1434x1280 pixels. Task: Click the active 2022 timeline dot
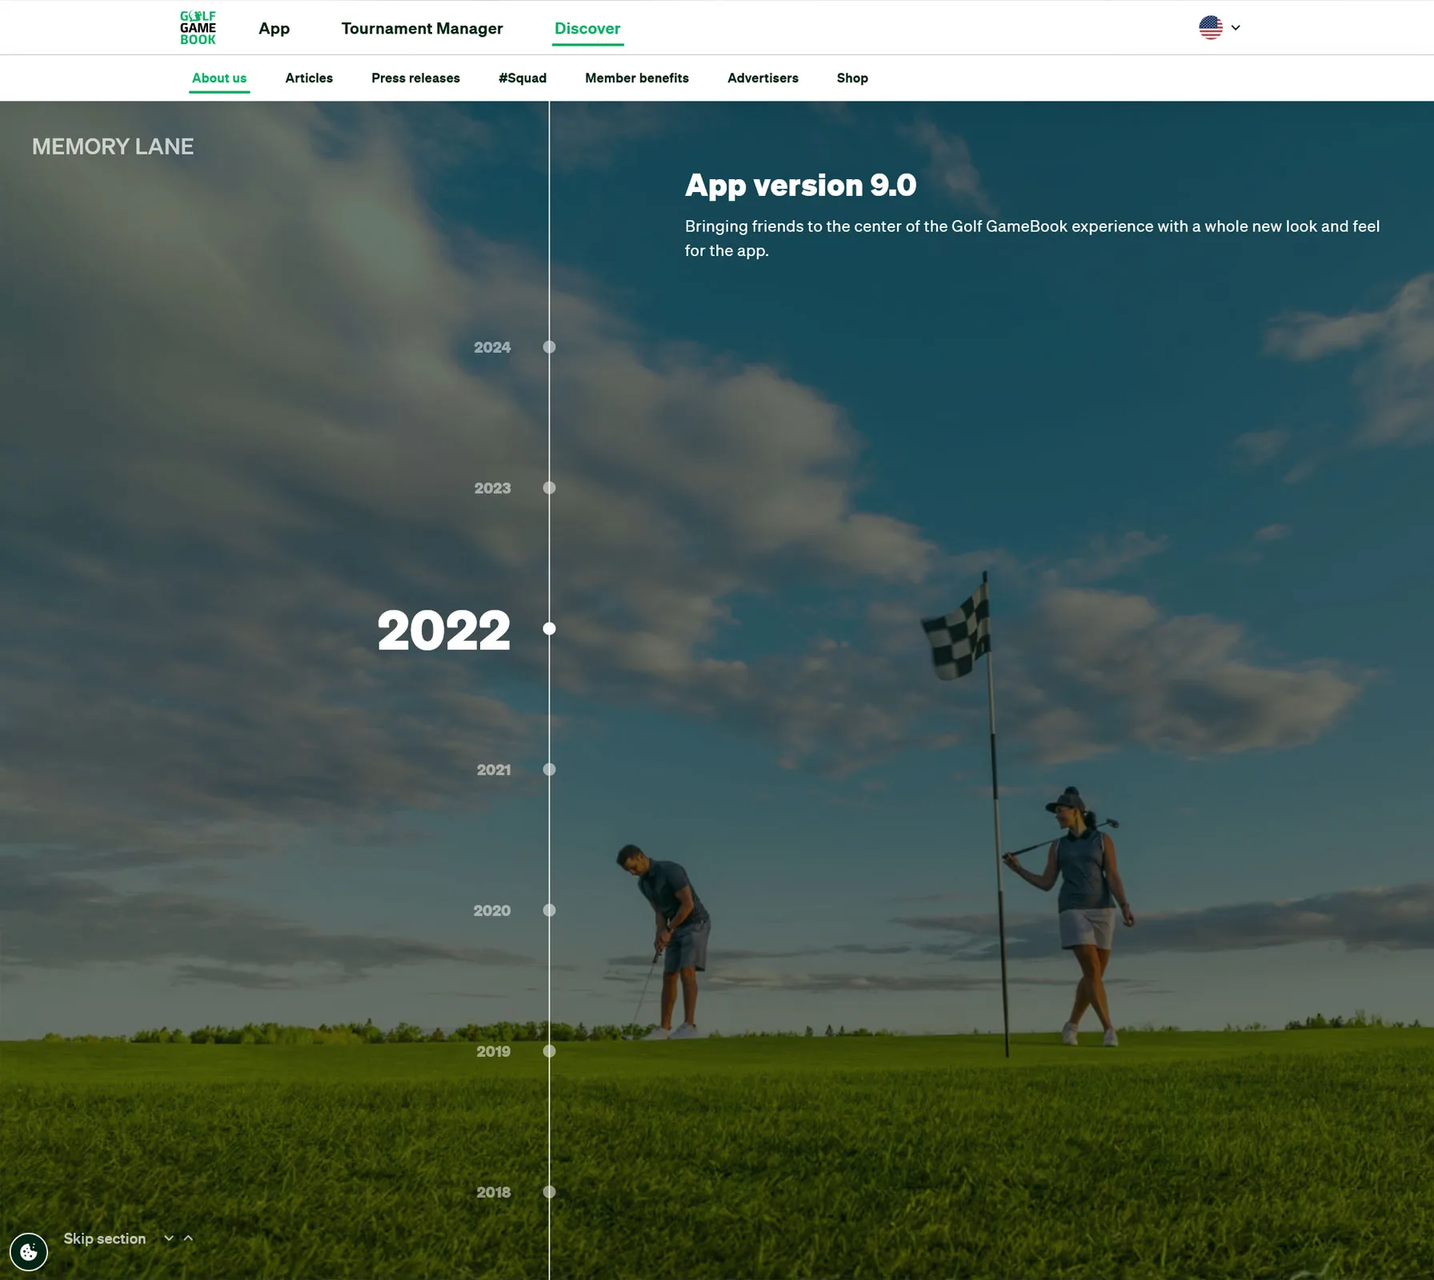click(x=549, y=629)
